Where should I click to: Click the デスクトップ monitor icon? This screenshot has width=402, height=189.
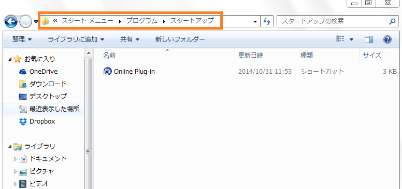click(x=23, y=97)
